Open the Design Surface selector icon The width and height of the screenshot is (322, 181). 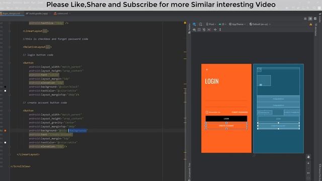pyautogui.click(x=194, y=24)
